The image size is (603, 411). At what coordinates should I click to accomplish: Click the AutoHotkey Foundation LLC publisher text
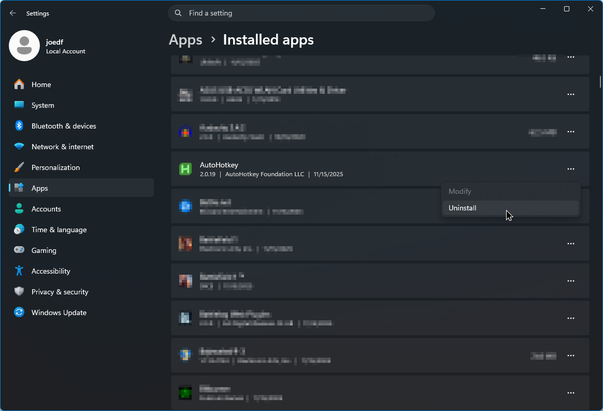click(x=265, y=174)
